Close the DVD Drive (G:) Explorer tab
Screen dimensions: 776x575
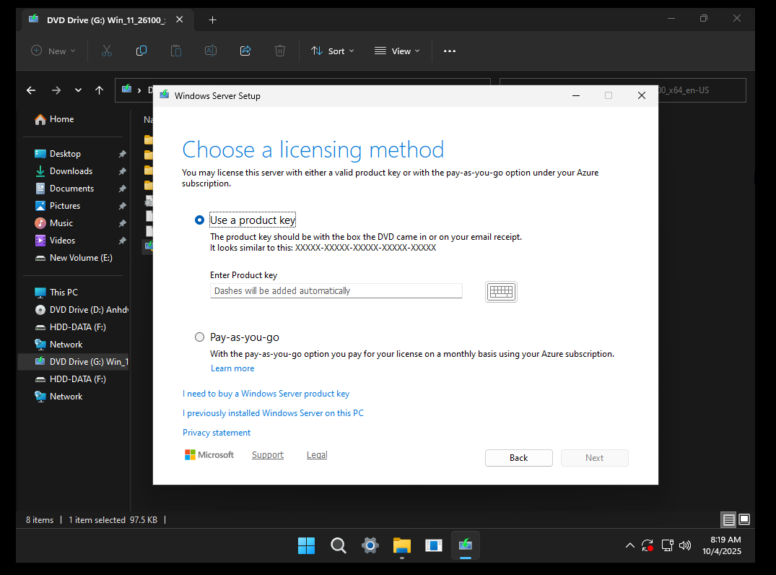[180, 20]
